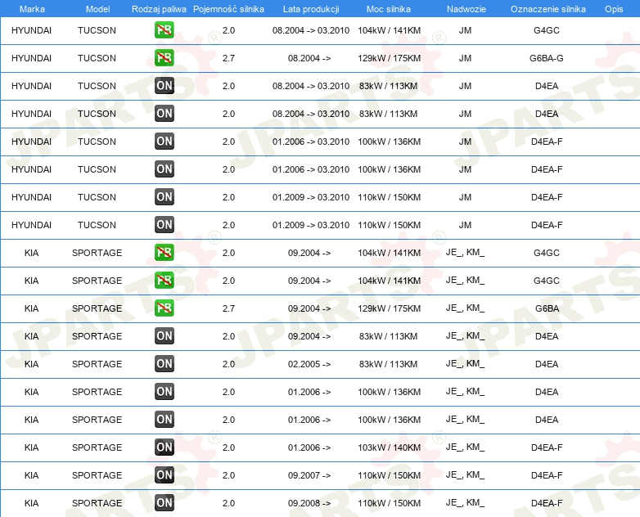Click the petrol fuel icon in the Kia G6BA row
This screenshot has width=640, height=517.
[164, 308]
